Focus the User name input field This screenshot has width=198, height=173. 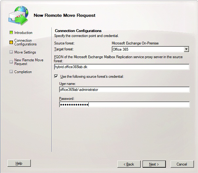124,90
